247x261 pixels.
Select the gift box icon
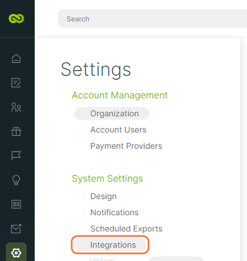pos(16,131)
